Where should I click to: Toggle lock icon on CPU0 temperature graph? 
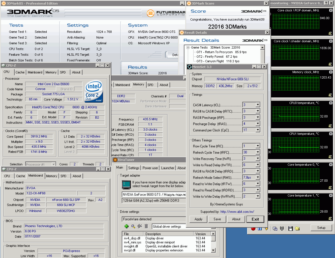pyautogui.click(x=330, y=126)
